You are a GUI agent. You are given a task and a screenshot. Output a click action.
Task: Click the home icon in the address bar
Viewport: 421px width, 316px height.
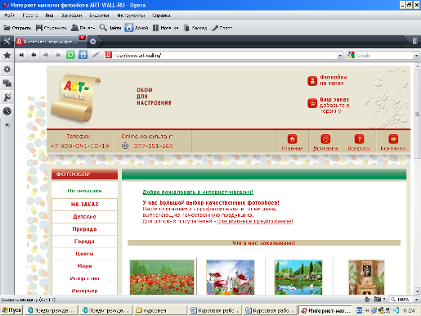pyautogui.click(x=83, y=55)
